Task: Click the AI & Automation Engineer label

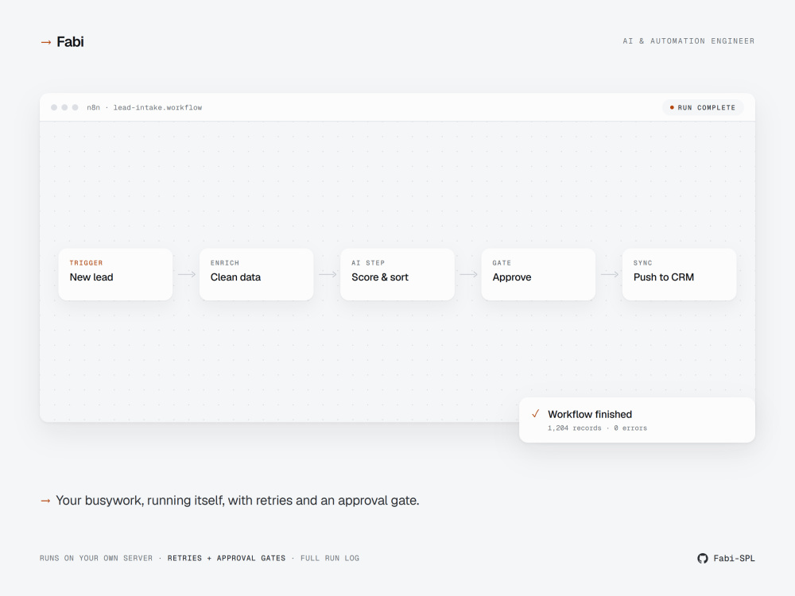Action: (x=688, y=41)
